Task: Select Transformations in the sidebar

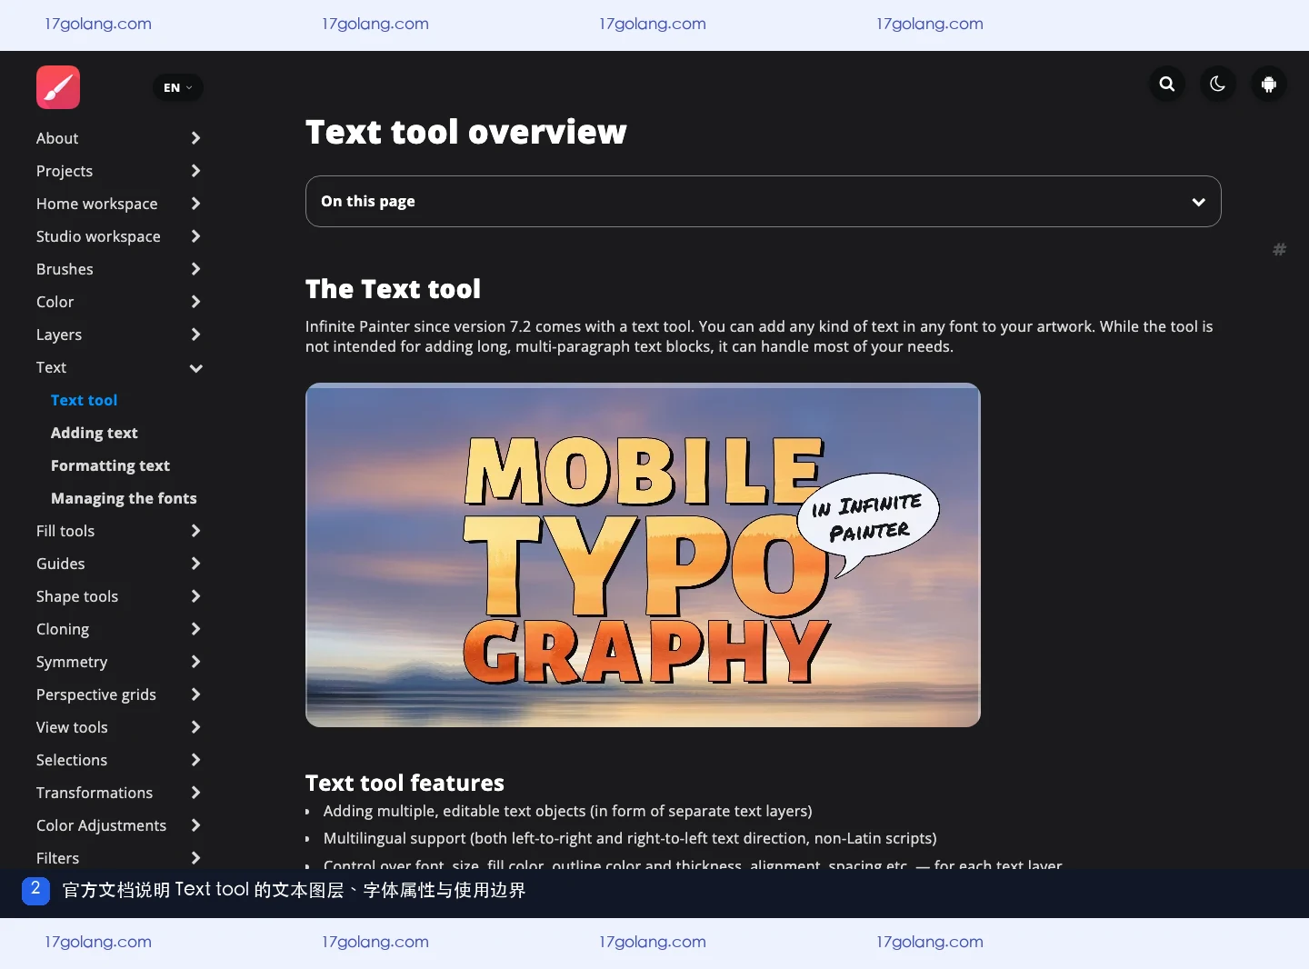Action: click(x=95, y=793)
